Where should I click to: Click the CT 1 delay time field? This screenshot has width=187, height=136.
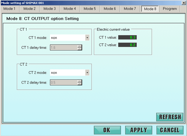(x=64, y=48)
